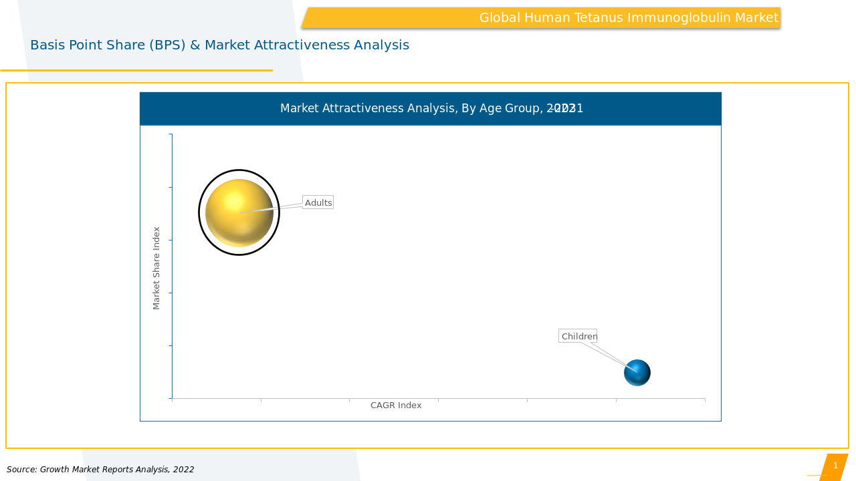856x481 pixels.
Task: Click the Growth Market Reports source footnote
Action: tap(100, 470)
